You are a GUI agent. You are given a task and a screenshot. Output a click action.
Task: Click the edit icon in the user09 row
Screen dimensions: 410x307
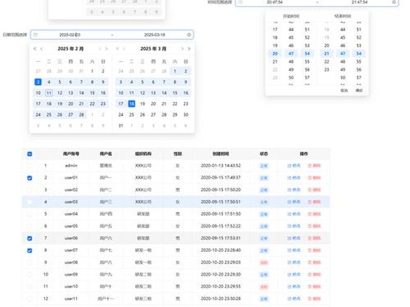point(289,274)
